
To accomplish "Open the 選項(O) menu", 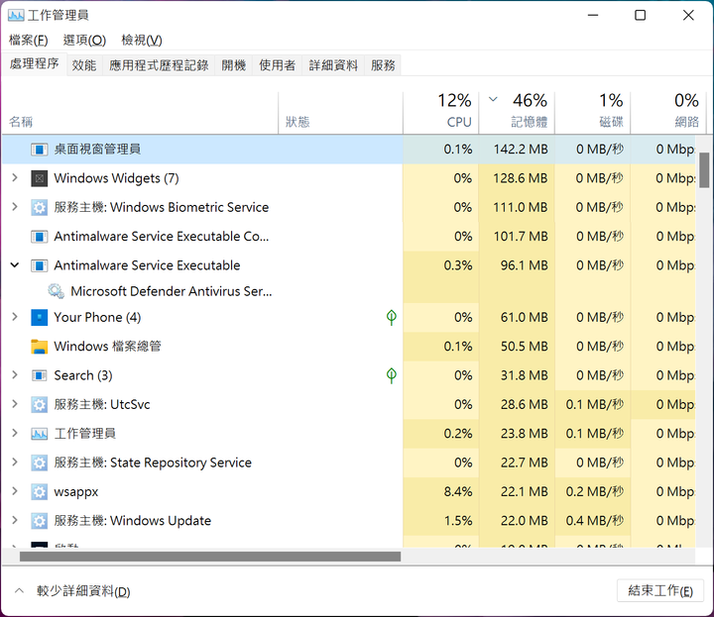I will pos(84,41).
